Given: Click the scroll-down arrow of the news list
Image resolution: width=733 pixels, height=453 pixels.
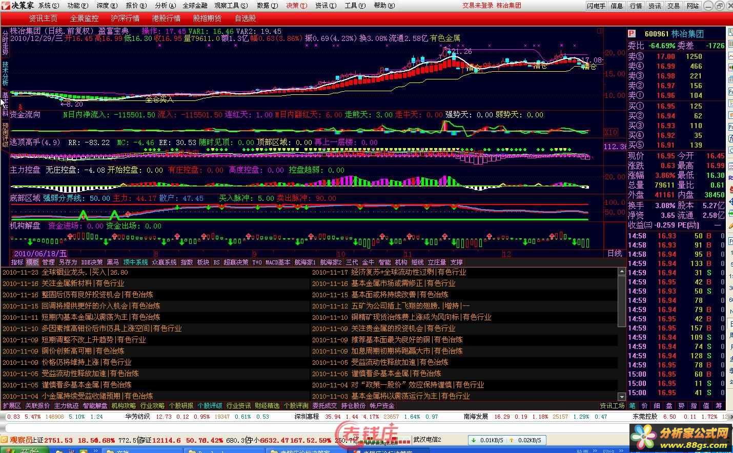Looking at the screenshot, I should tap(622, 397).
